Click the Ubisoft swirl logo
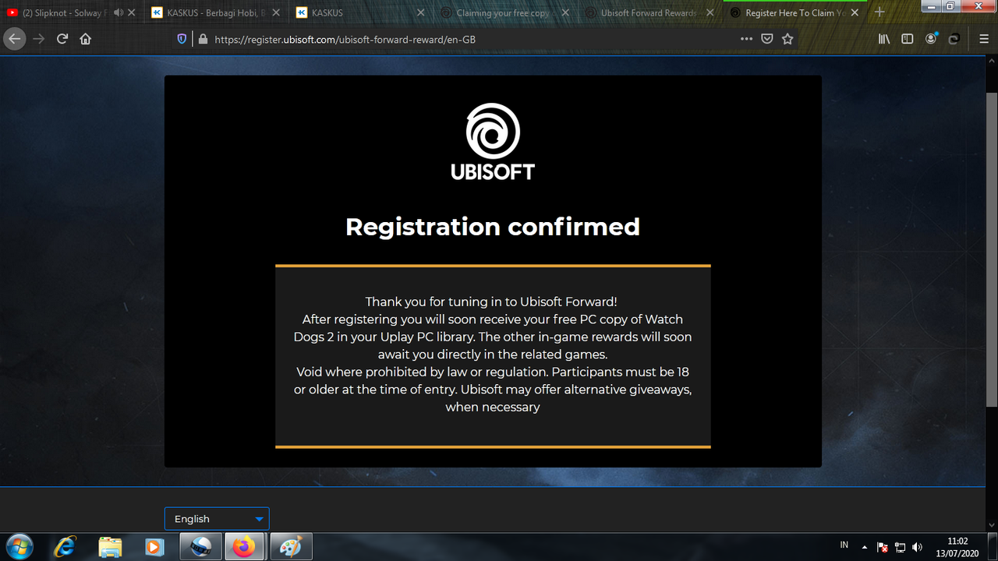Screen dimensions: 998x561 click(493, 131)
